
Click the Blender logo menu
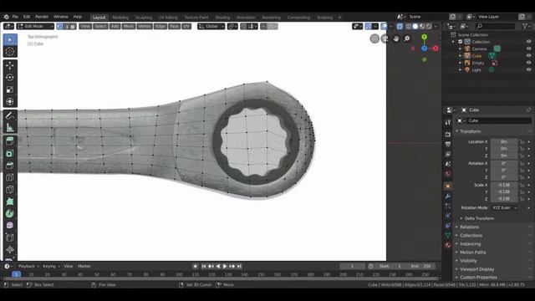pos(6,17)
